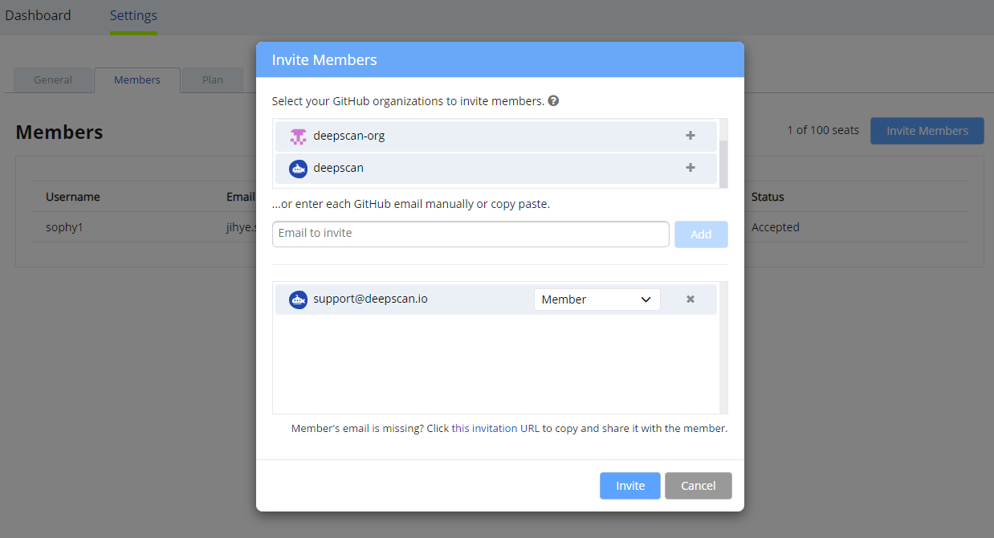Click the organizations list scrollbar

pyautogui.click(x=723, y=163)
